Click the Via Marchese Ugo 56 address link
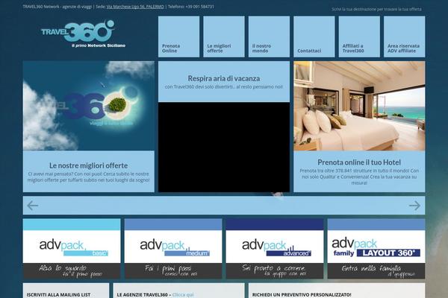 click(x=135, y=7)
